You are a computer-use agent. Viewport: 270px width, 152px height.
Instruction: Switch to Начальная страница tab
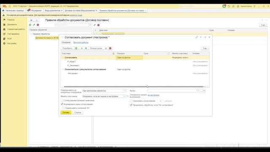13,11
